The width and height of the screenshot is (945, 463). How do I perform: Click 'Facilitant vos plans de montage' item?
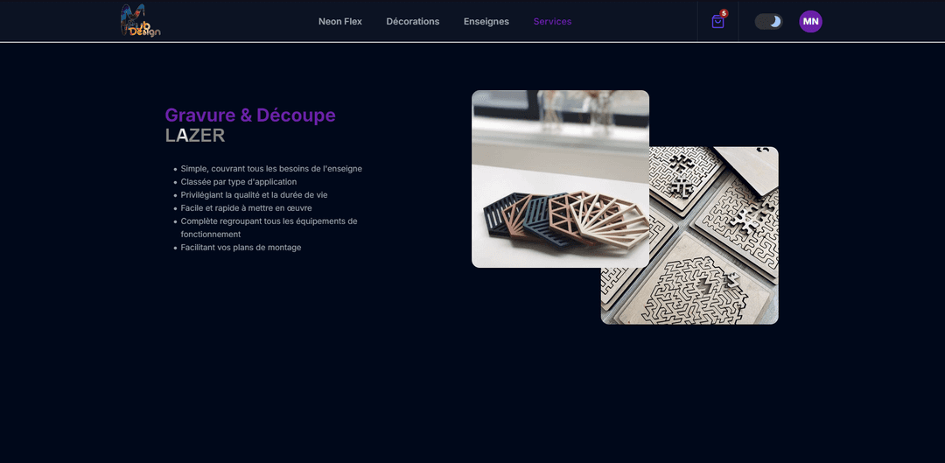(241, 247)
